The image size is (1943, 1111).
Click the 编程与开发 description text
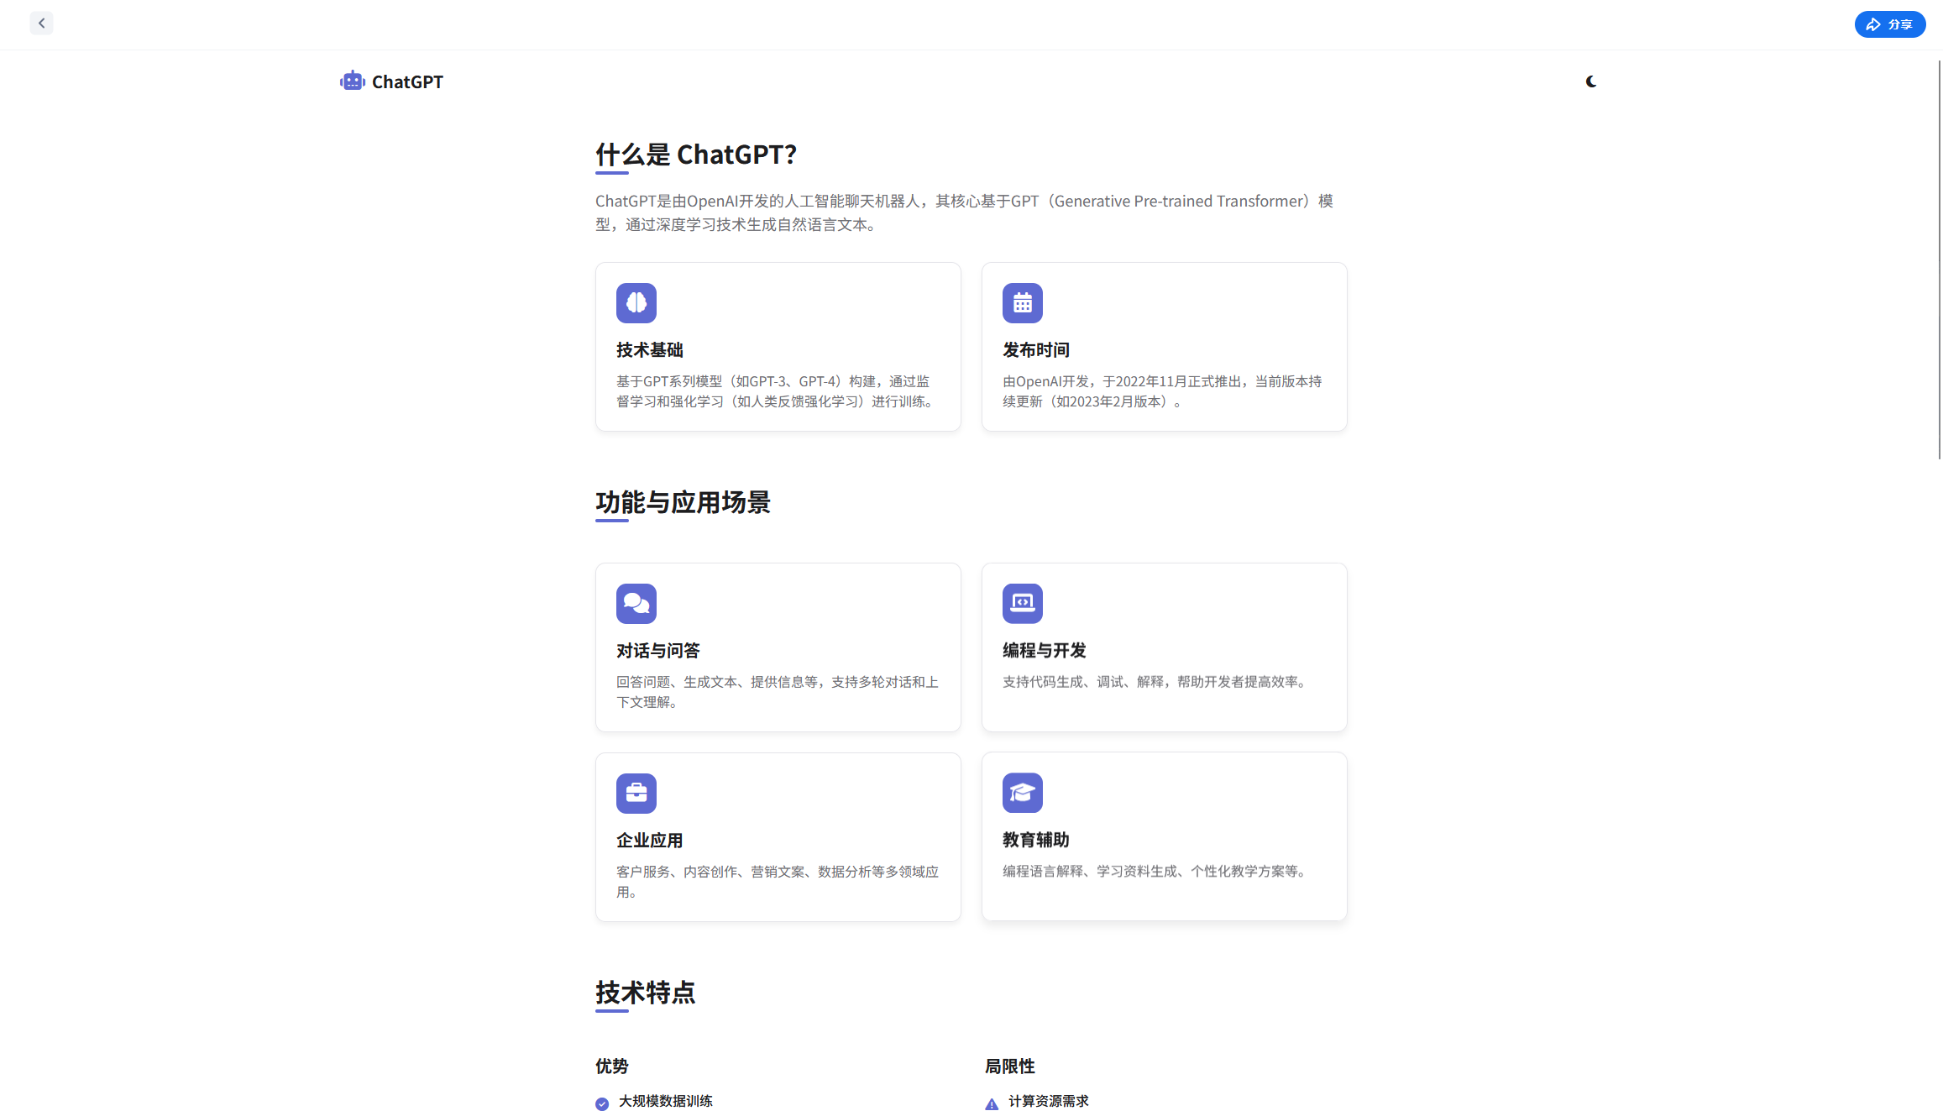(x=1156, y=682)
